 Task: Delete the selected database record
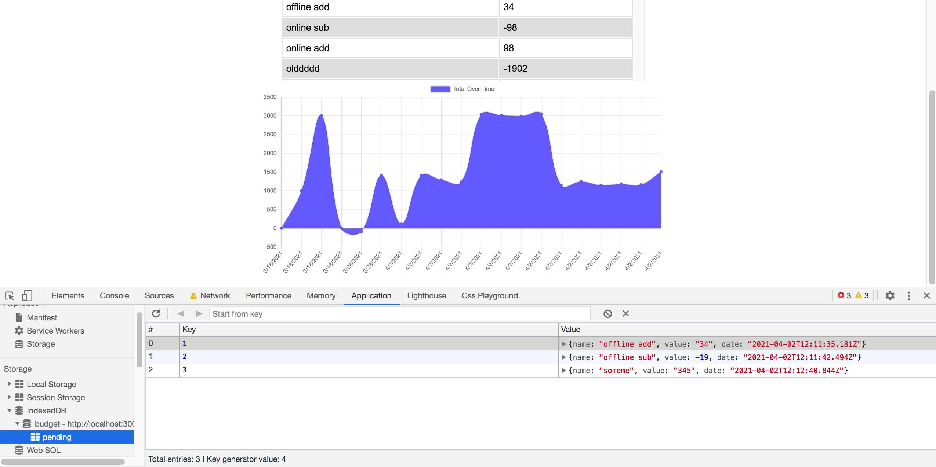[625, 313]
